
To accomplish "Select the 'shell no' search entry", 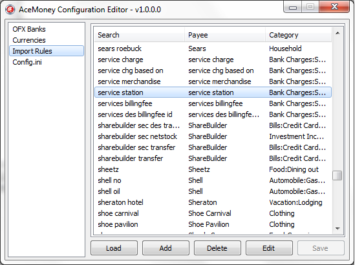I will pyautogui.click(x=109, y=180).
